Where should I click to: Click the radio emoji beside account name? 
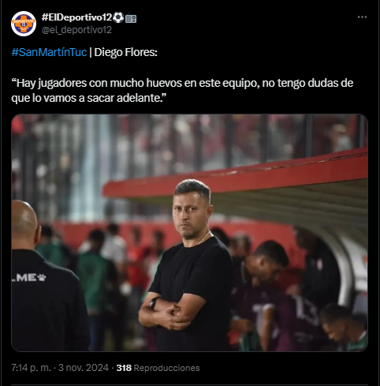click(131, 18)
